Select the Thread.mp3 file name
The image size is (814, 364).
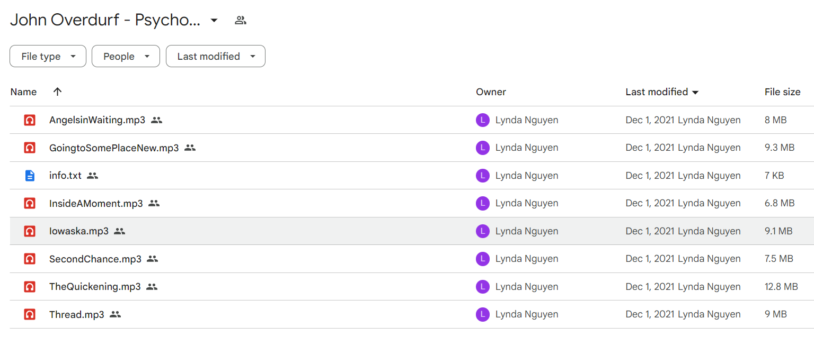click(x=77, y=314)
